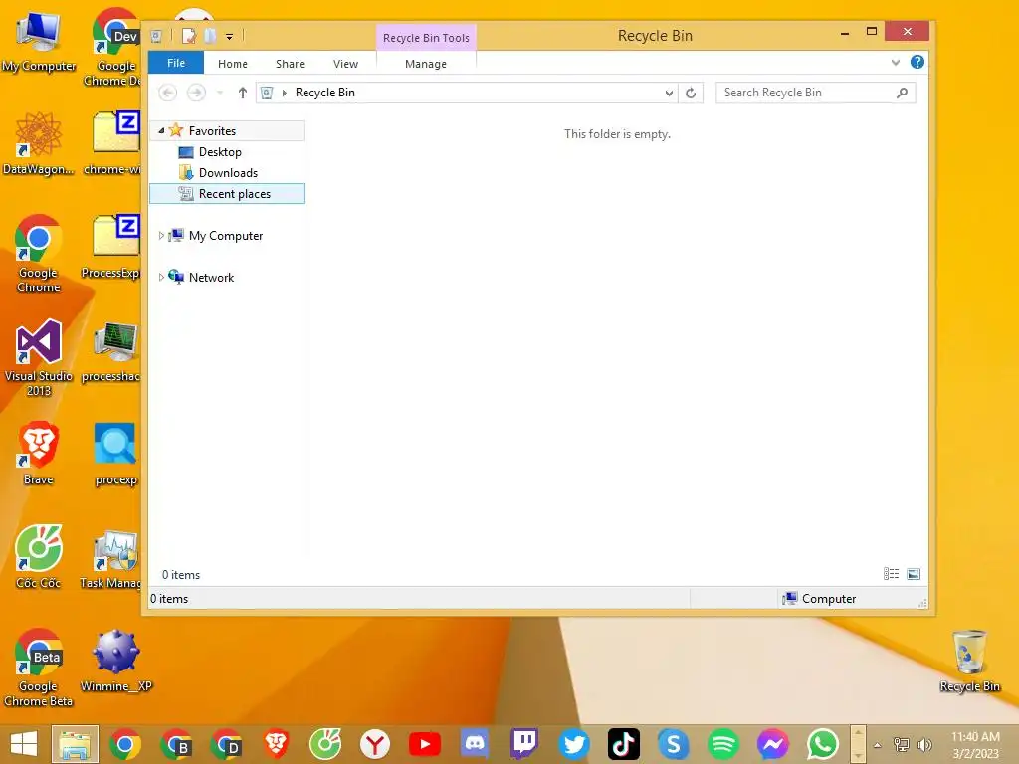Open the View ribbon tab
The width and height of the screenshot is (1019, 764).
[x=345, y=64]
